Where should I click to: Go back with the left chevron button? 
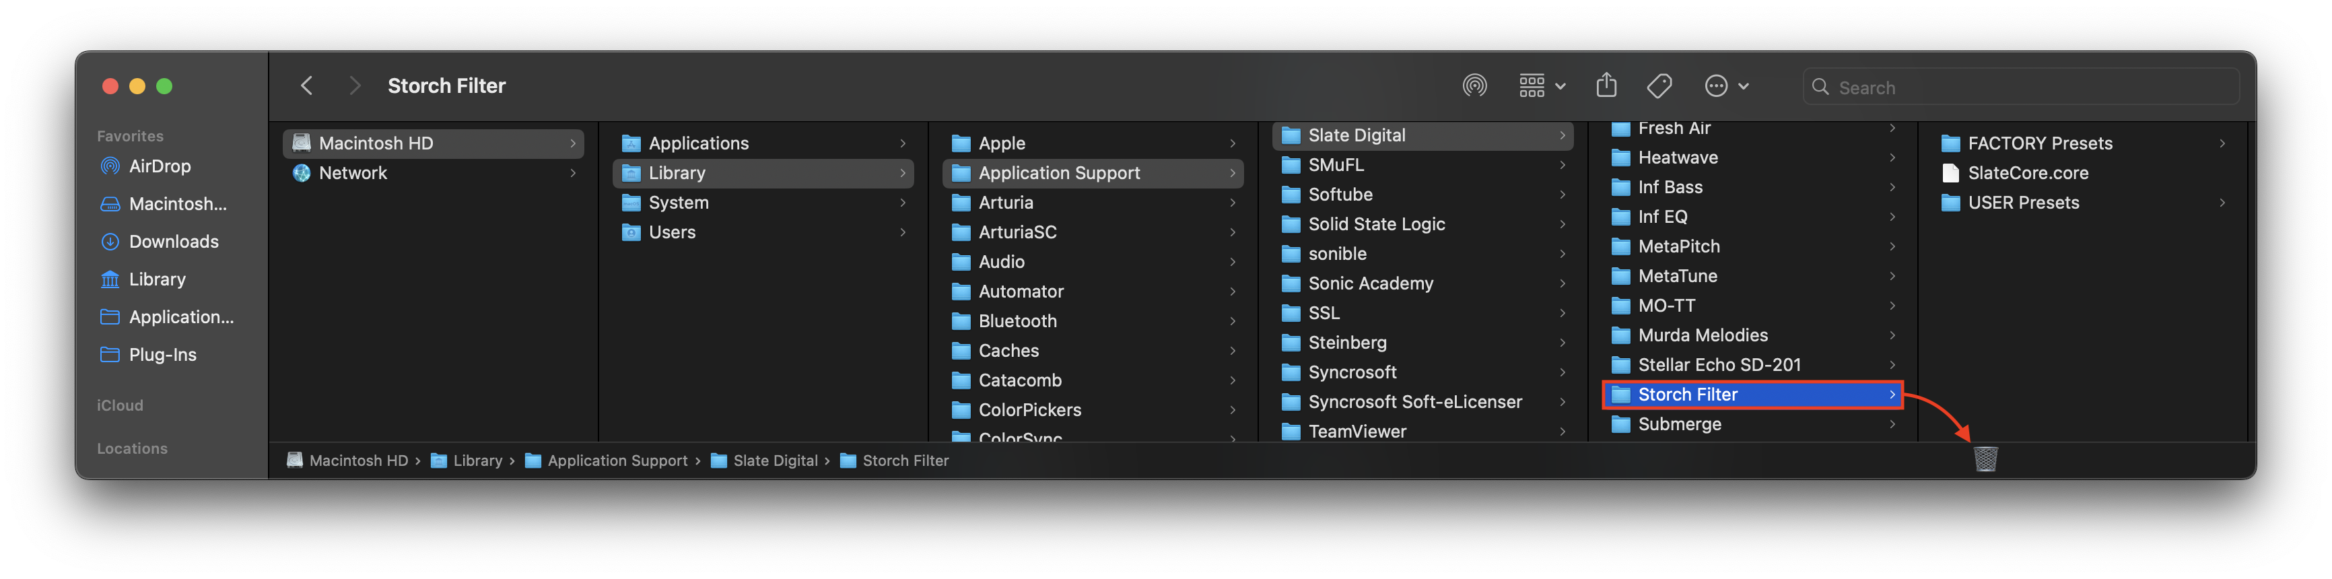click(307, 86)
